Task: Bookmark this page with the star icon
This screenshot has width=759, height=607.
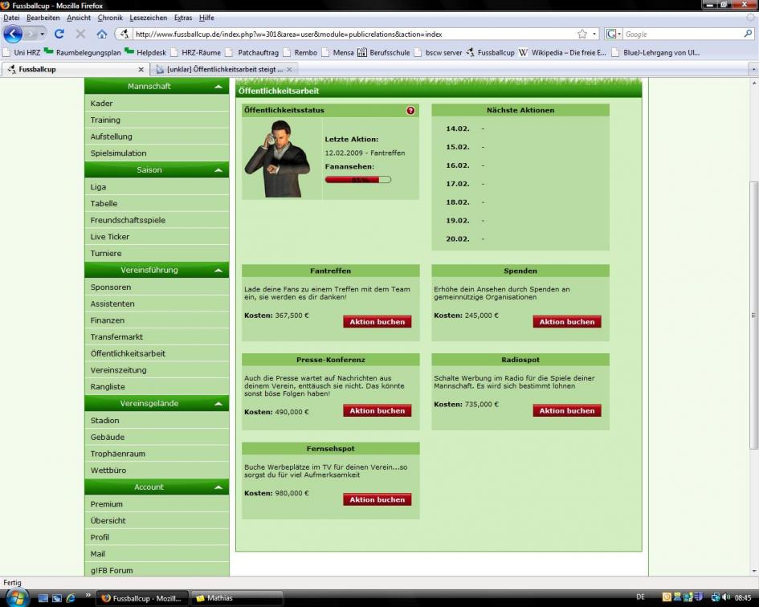Action: (582, 35)
